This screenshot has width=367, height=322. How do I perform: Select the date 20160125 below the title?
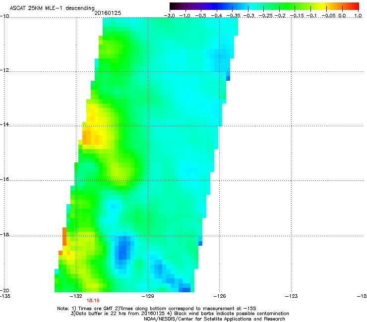pos(108,13)
